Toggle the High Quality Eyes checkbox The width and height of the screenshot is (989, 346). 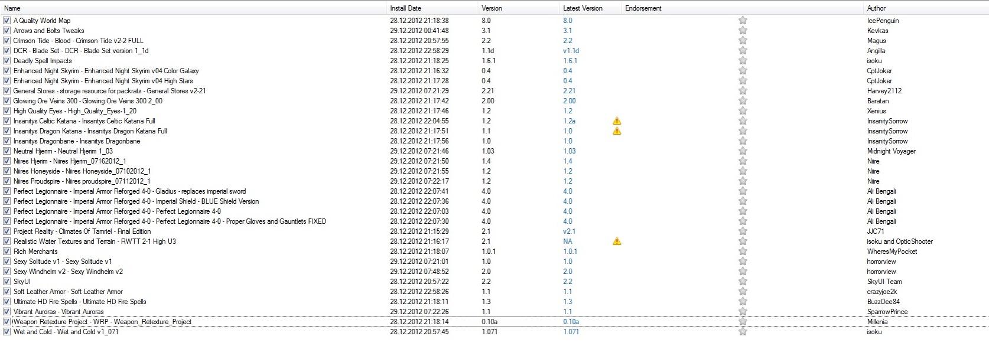[x=6, y=111]
